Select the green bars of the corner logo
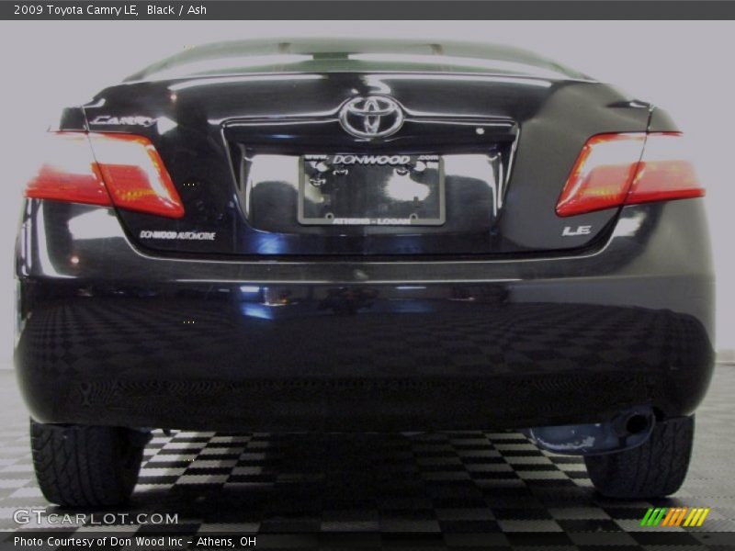Screen dimensions: 735x551 tap(653, 516)
